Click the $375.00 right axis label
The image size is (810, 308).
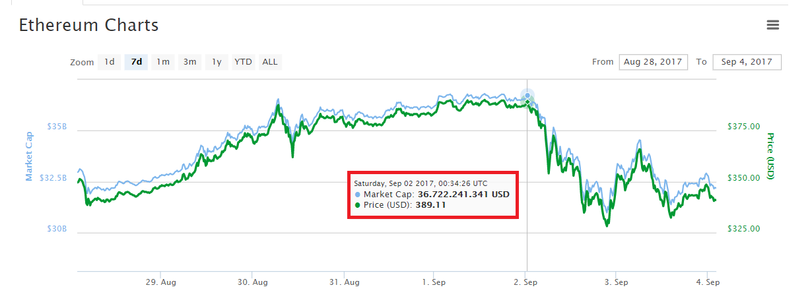[743, 126]
